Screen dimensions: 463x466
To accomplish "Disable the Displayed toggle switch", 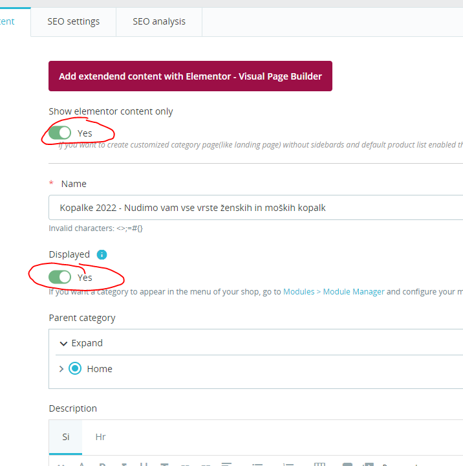I will (59, 277).
